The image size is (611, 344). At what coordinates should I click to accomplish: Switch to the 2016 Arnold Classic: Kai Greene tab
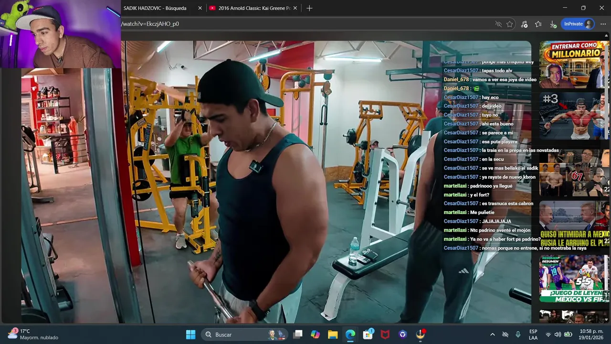pyautogui.click(x=254, y=8)
